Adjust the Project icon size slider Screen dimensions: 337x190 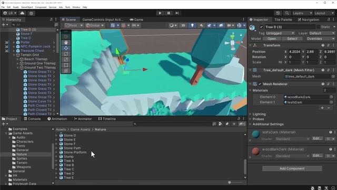pyautogui.click(x=230, y=183)
